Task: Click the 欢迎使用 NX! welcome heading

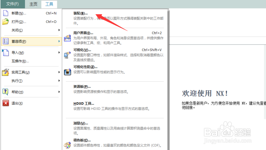Action: coord(205,93)
